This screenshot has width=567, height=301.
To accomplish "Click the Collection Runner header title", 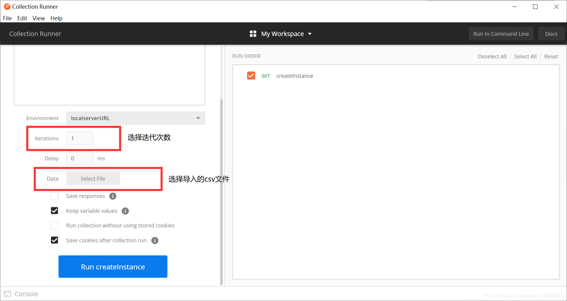I will coord(35,34).
